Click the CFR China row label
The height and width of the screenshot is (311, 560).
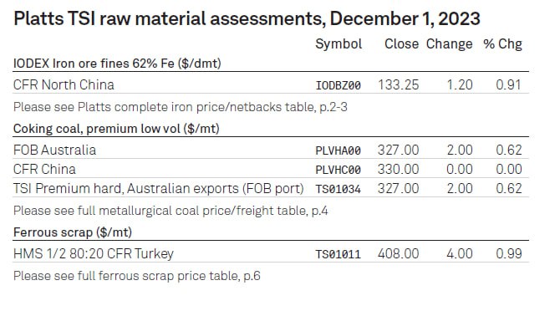(x=44, y=169)
